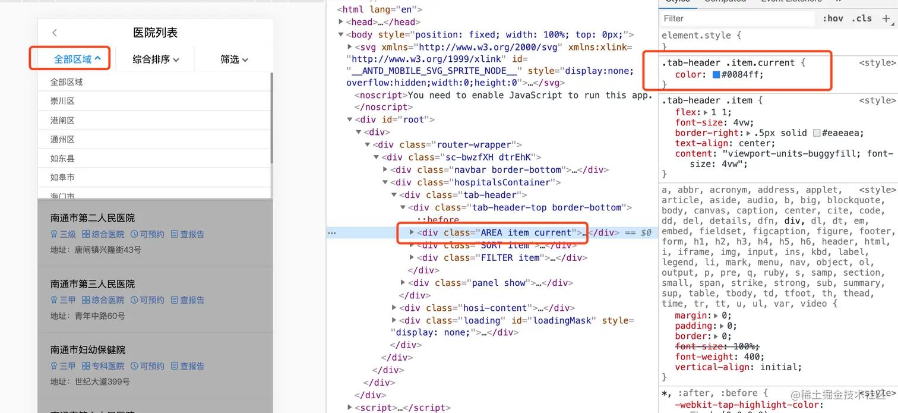
Task: Tap the back arrow beside 医院列表
Action: [x=55, y=33]
